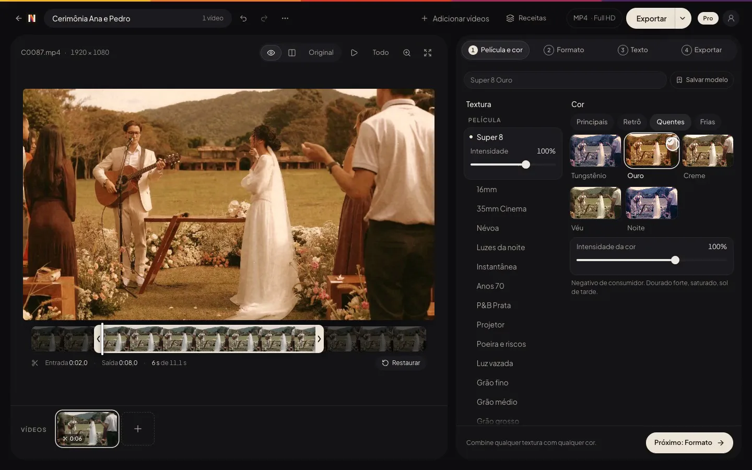Open Receitas from the top bar
Screen dimensions: 752x470
[x=526, y=18]
